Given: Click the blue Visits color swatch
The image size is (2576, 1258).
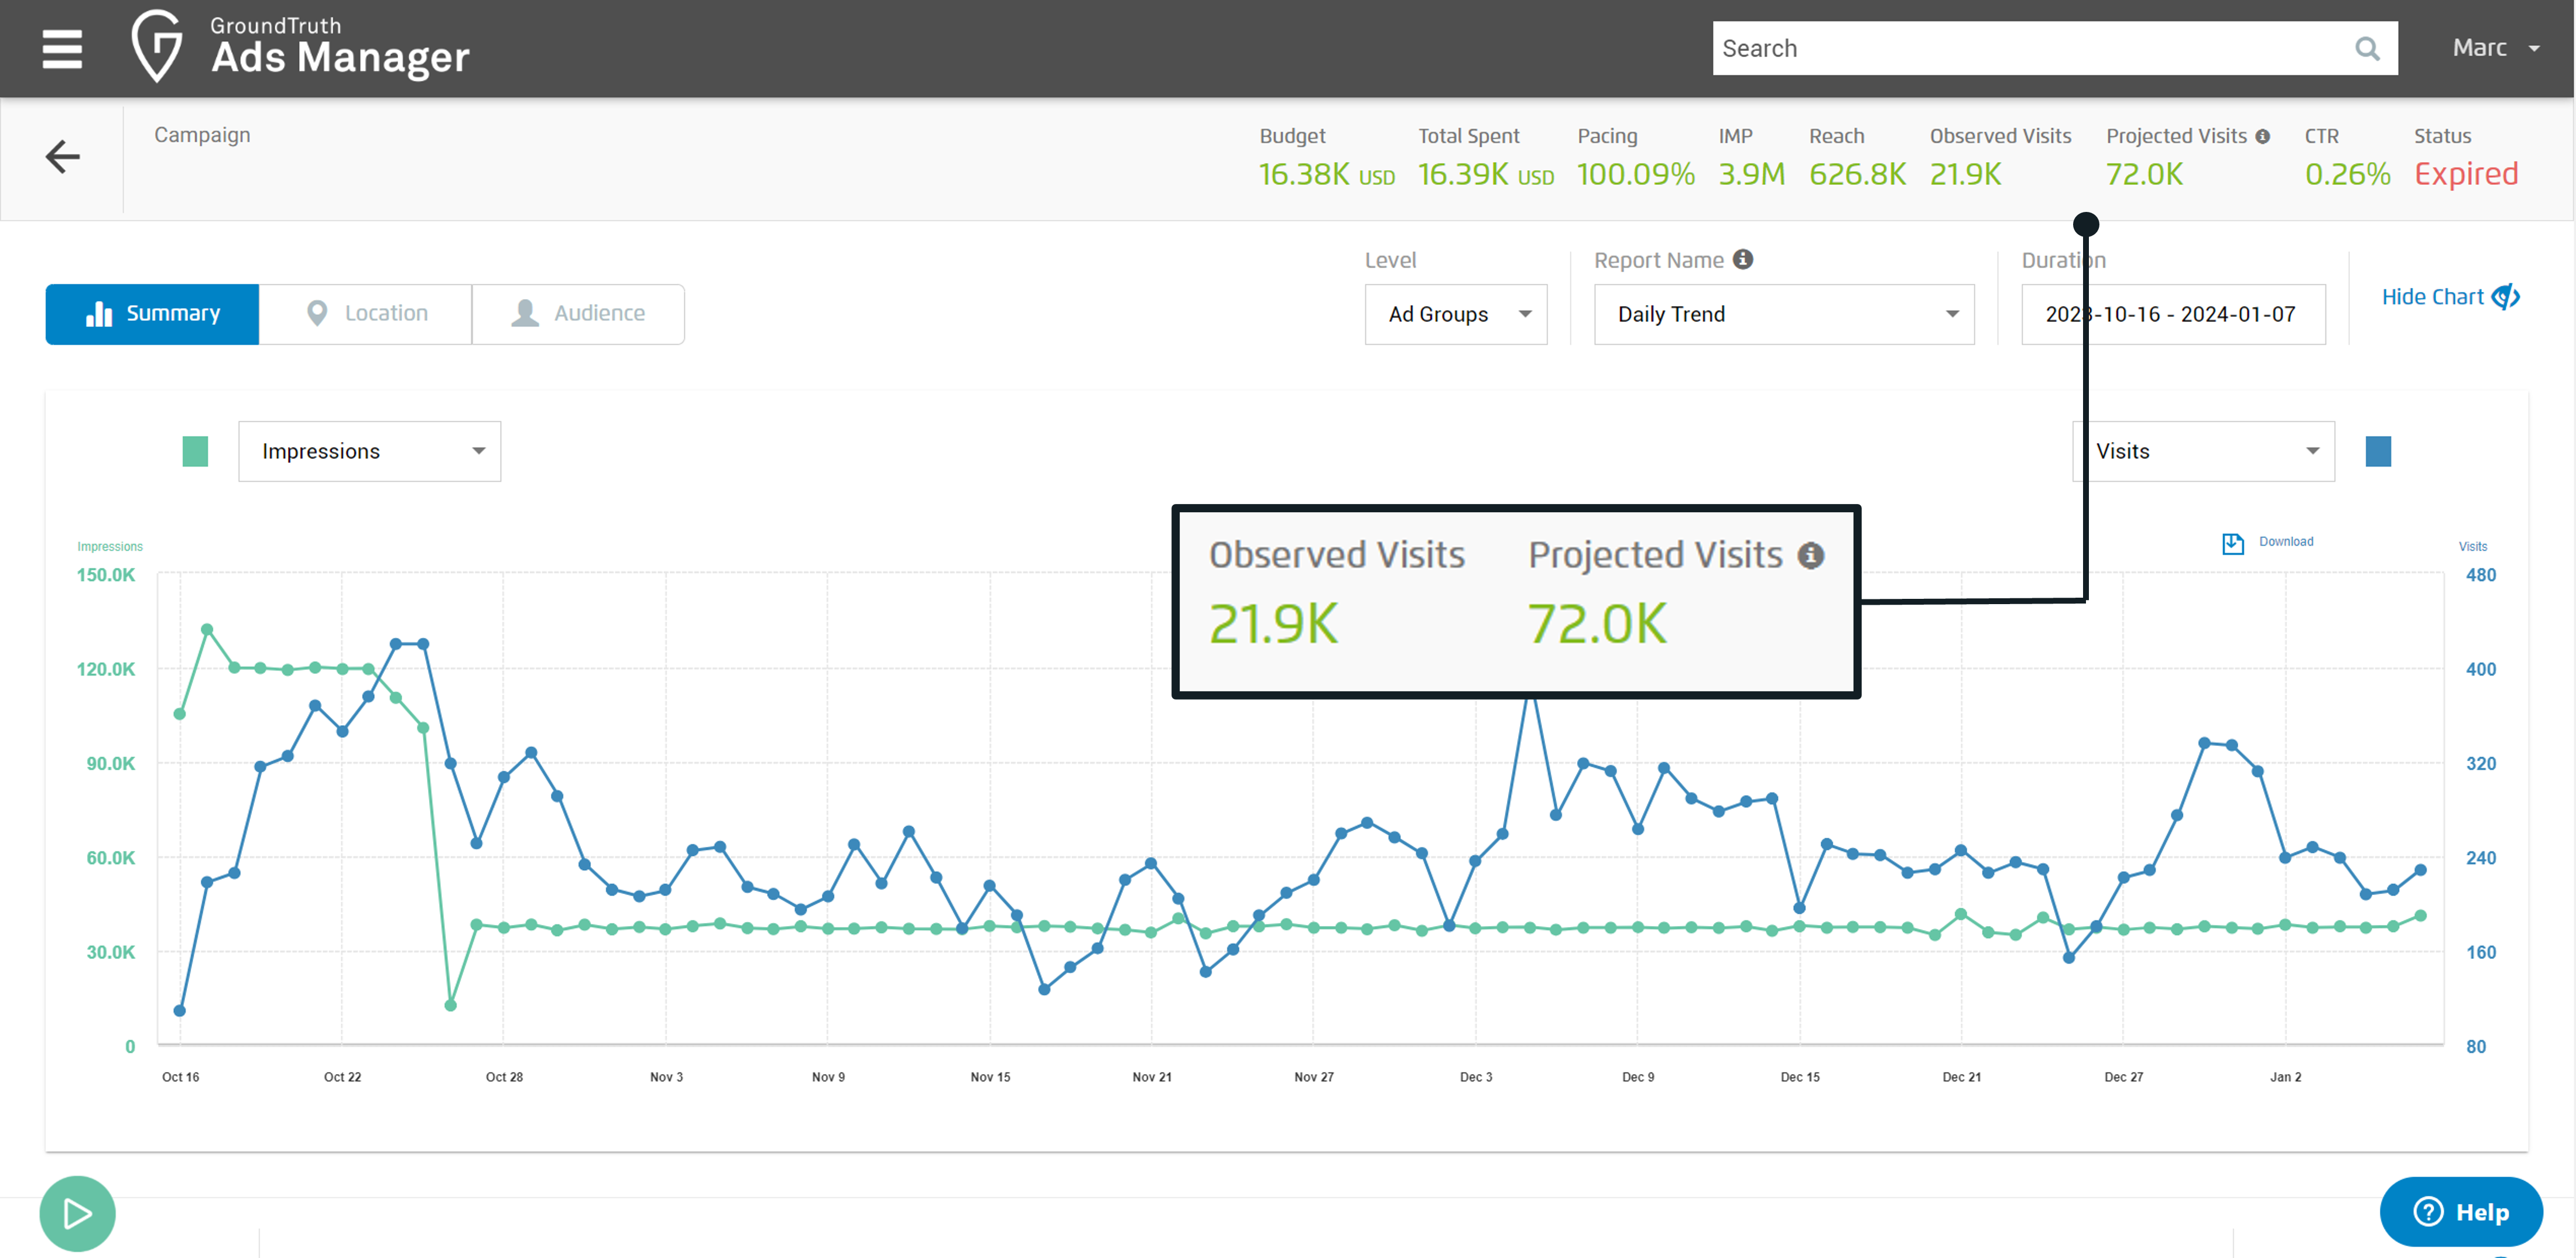Looking at the screenshot, I should (x=2378, y=451).
